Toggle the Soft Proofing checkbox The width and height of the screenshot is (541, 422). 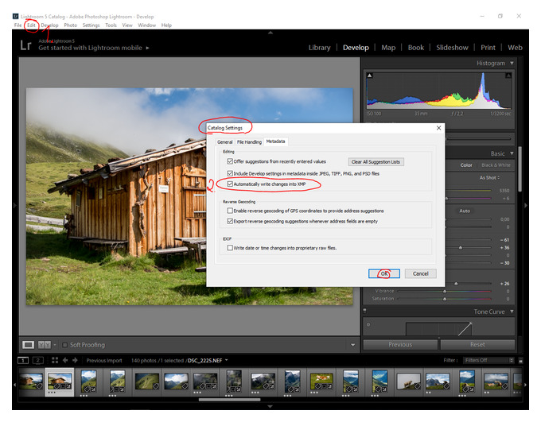pyautogui.click(x=64, y=345)
